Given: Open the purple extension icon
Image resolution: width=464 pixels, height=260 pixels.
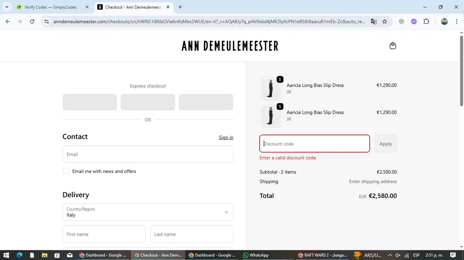Looking at the screenshot, I should [414, 22].
